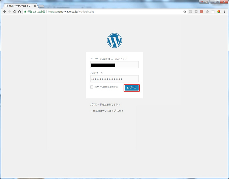This screenshot has width=229, height=179.
Task: Open the grey square arrow extension icon
Action: (x=196, y=12)
